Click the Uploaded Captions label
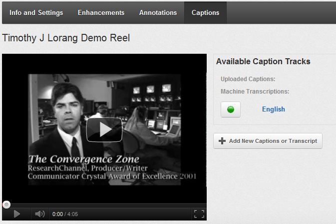 pyautogui.click(x=248, y=79)
